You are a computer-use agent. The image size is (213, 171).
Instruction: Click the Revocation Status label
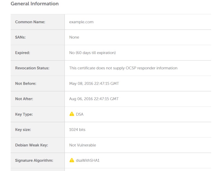coord(32,68)
